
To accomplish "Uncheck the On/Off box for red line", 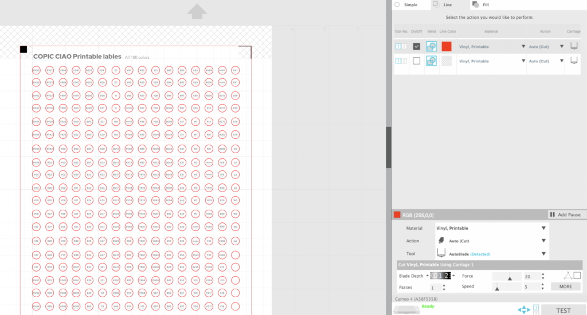I will coord(416,46).
